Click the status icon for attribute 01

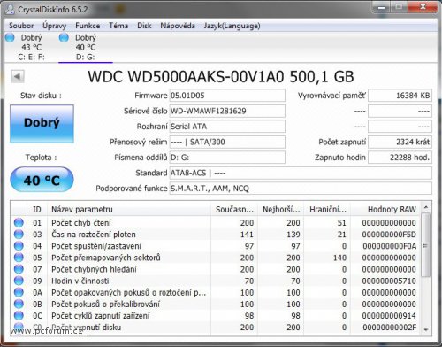[19, 222]
